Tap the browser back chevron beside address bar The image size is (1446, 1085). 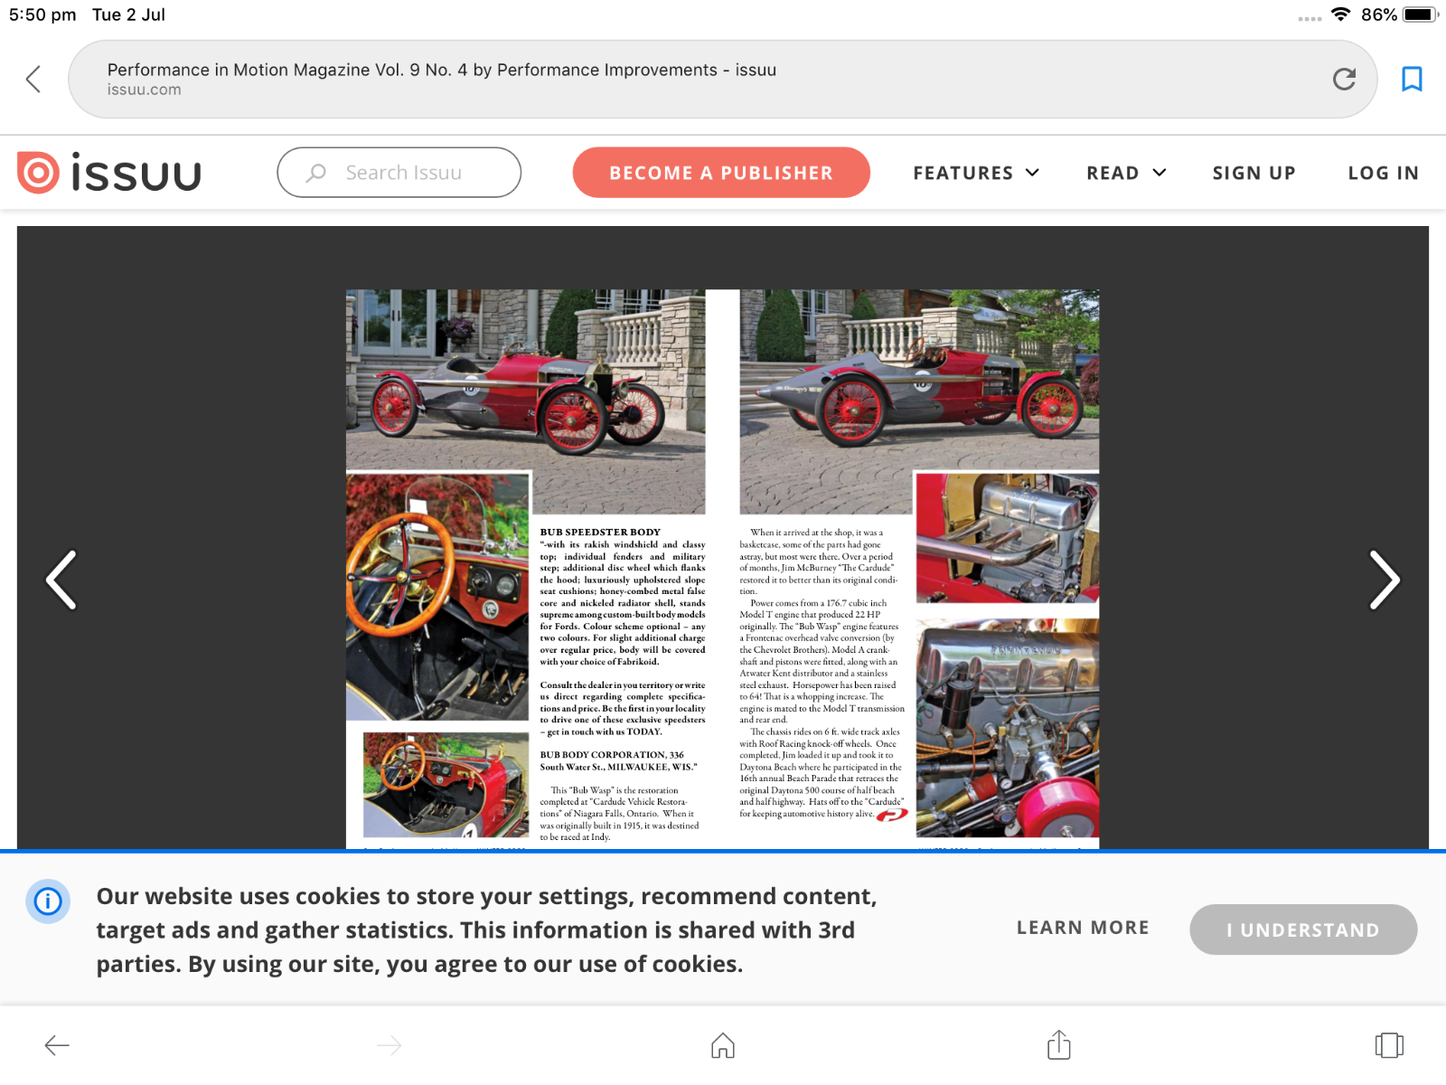(34, 80)
